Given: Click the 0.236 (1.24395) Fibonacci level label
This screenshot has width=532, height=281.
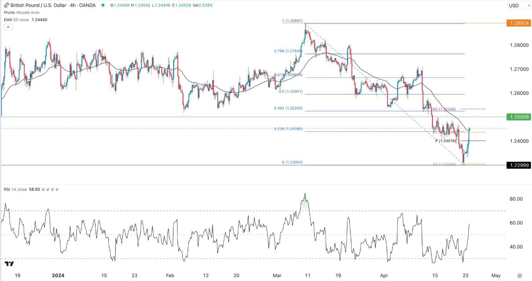Looking at the screenshot, I should (x=288, y=129).
